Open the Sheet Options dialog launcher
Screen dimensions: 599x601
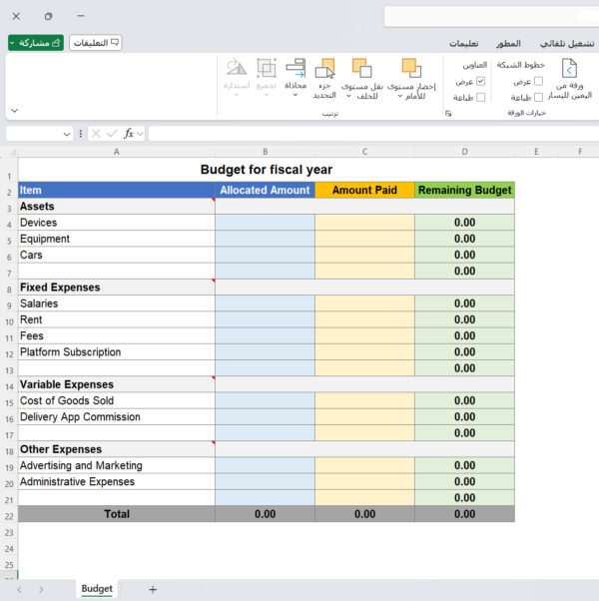[448, 114]
